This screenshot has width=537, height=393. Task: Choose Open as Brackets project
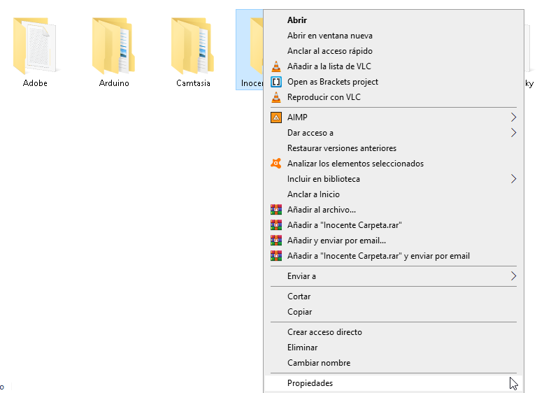[x=394, y=82]
